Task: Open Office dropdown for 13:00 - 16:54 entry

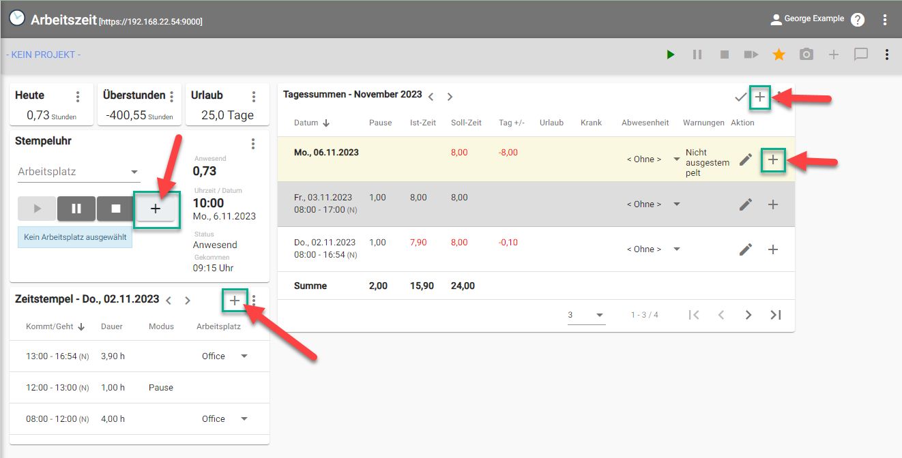Action: point(244,356)
